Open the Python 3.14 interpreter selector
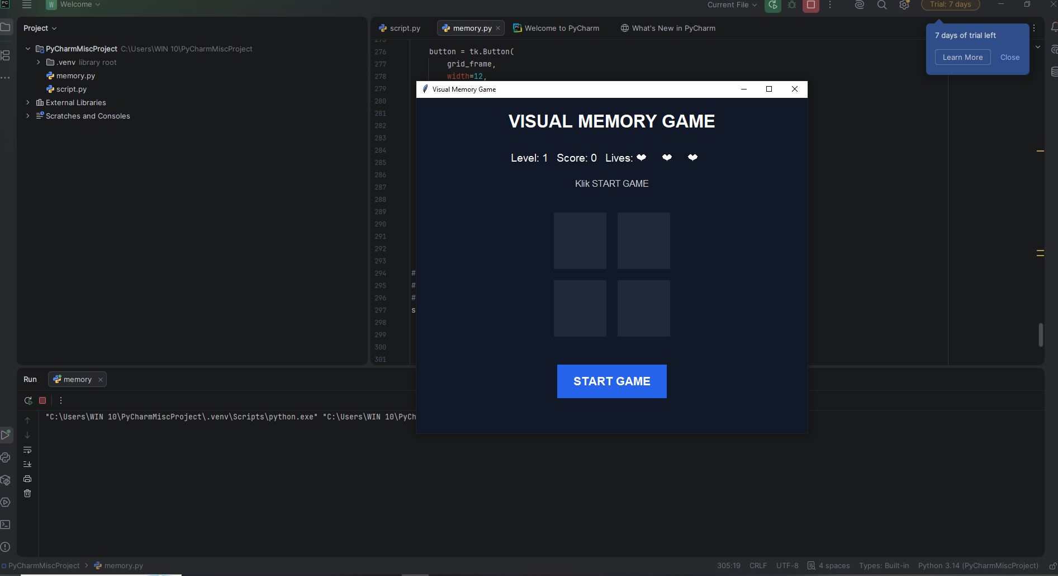Screen dimensions: 1058x576 (978, 565)
